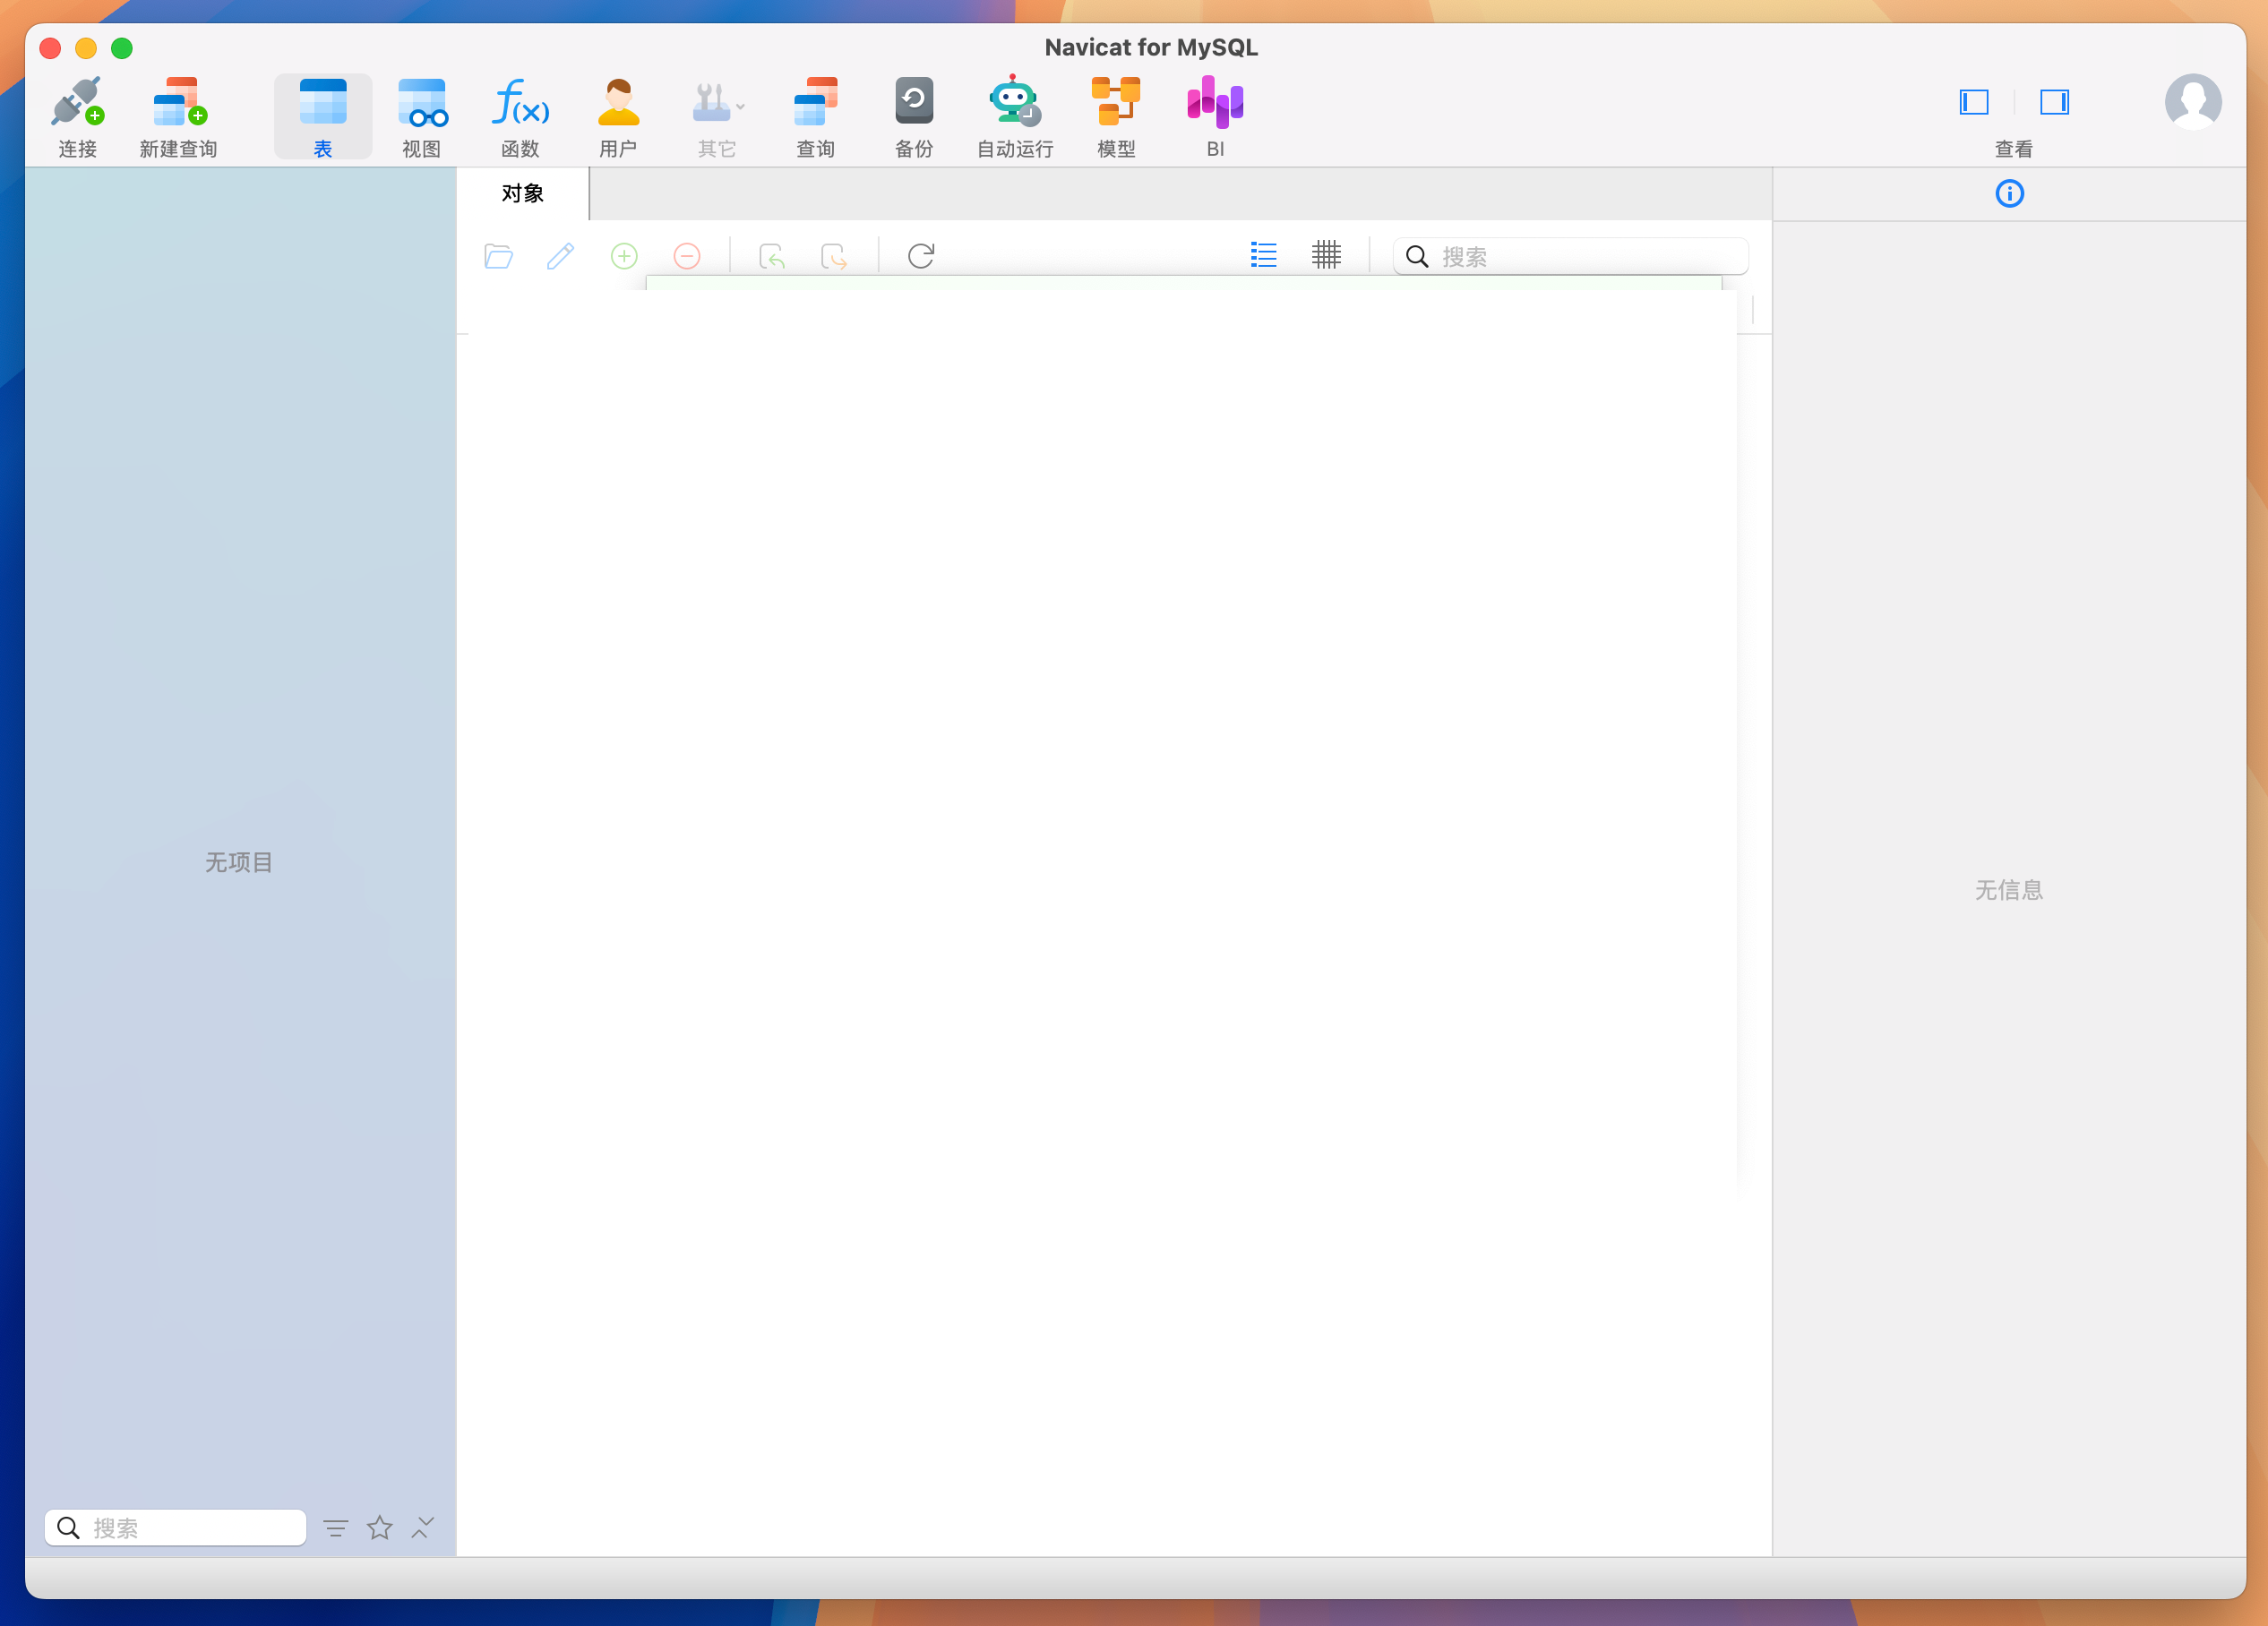This screenshot has width=2268, height=1626.
Task: Click the magnifier icon in object search
Action: (x=1417, y=257)
